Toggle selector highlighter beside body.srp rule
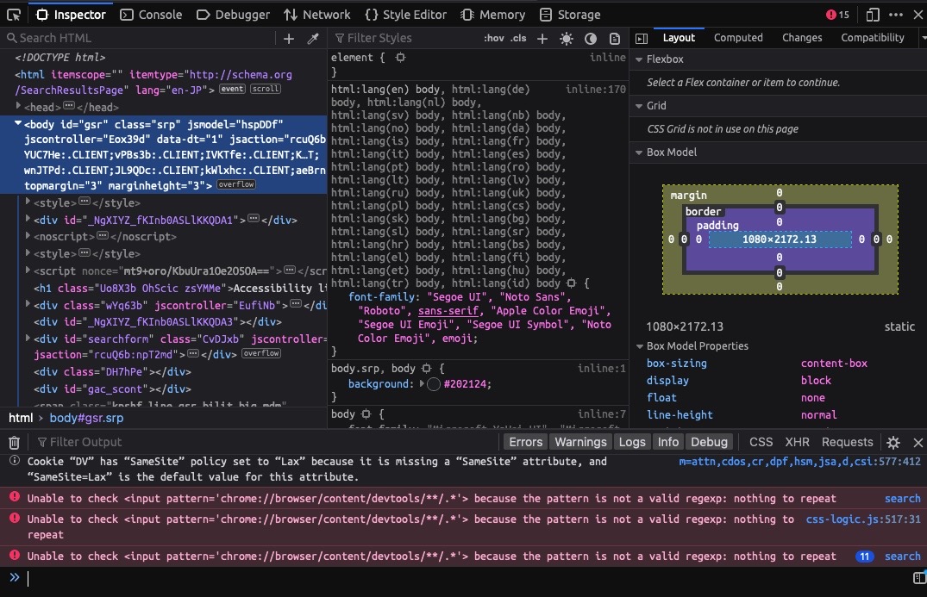Screen dimensions: 927x597 (426, 369)
